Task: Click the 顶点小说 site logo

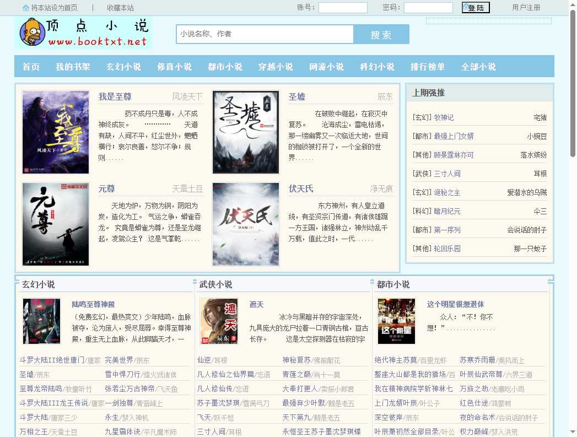Action: click(83, 33)
